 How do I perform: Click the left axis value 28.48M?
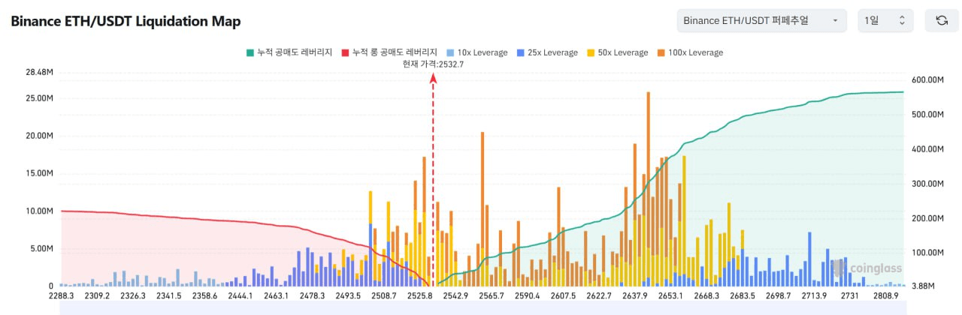pyautogui.click(x=38, y=72)
